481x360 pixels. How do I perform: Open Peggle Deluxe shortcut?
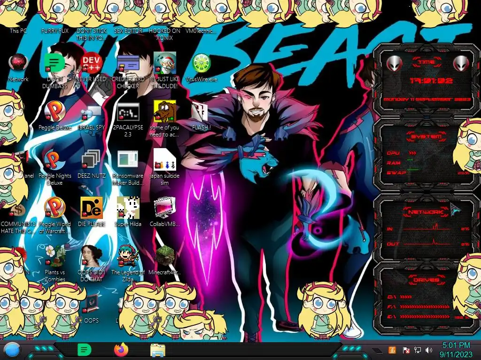(x=54, y=111)
